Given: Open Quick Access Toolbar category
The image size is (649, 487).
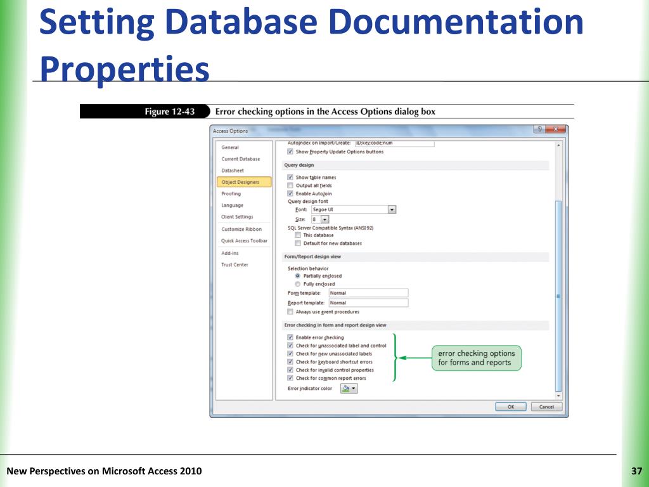Looking at the screenshot, I should tap(244, 241).
